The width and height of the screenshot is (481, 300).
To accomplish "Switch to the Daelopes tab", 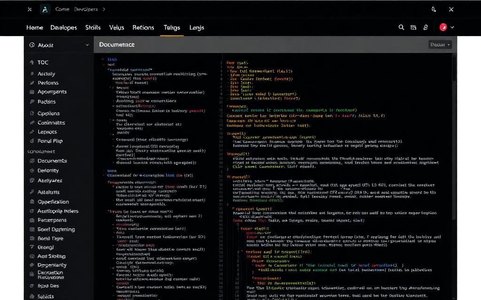I will 63,28.
